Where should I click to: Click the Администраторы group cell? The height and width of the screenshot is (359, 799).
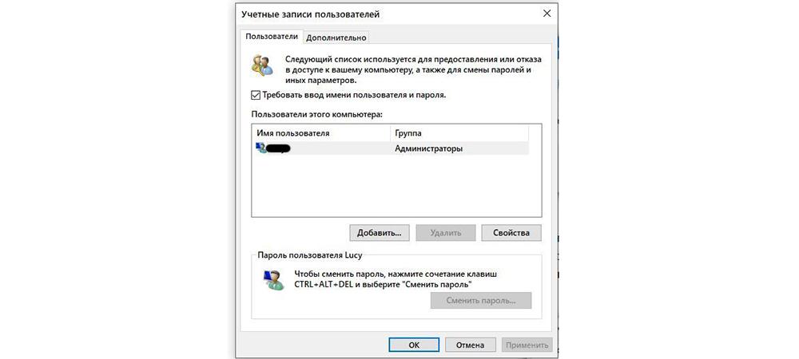pyautogui.click(x=428, y=148)
